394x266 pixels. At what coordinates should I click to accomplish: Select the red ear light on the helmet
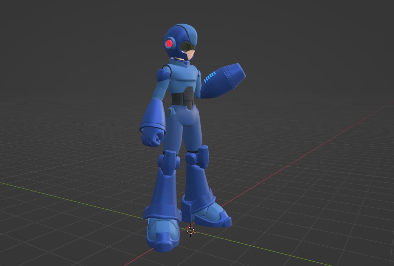[169, 43]
